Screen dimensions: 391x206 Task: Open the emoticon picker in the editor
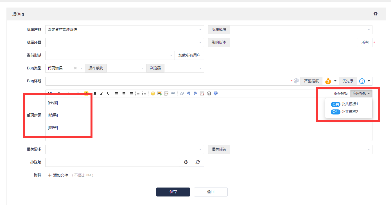[153, 93]
